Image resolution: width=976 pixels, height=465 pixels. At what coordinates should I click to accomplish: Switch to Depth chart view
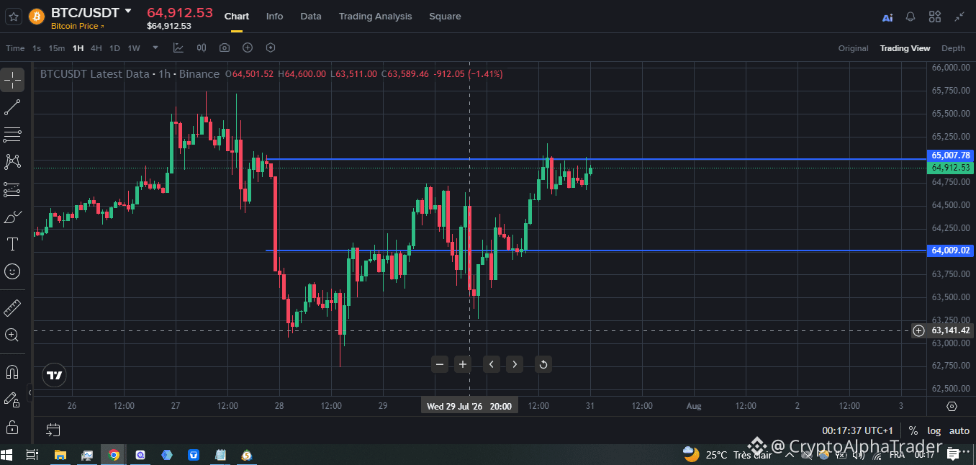(953, 48)
